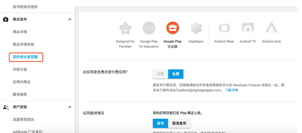Click the 此应用是免费还是付费应用? label
Image resolution: width=302 pixels, height=133 pixels.
tap(105, 72)
